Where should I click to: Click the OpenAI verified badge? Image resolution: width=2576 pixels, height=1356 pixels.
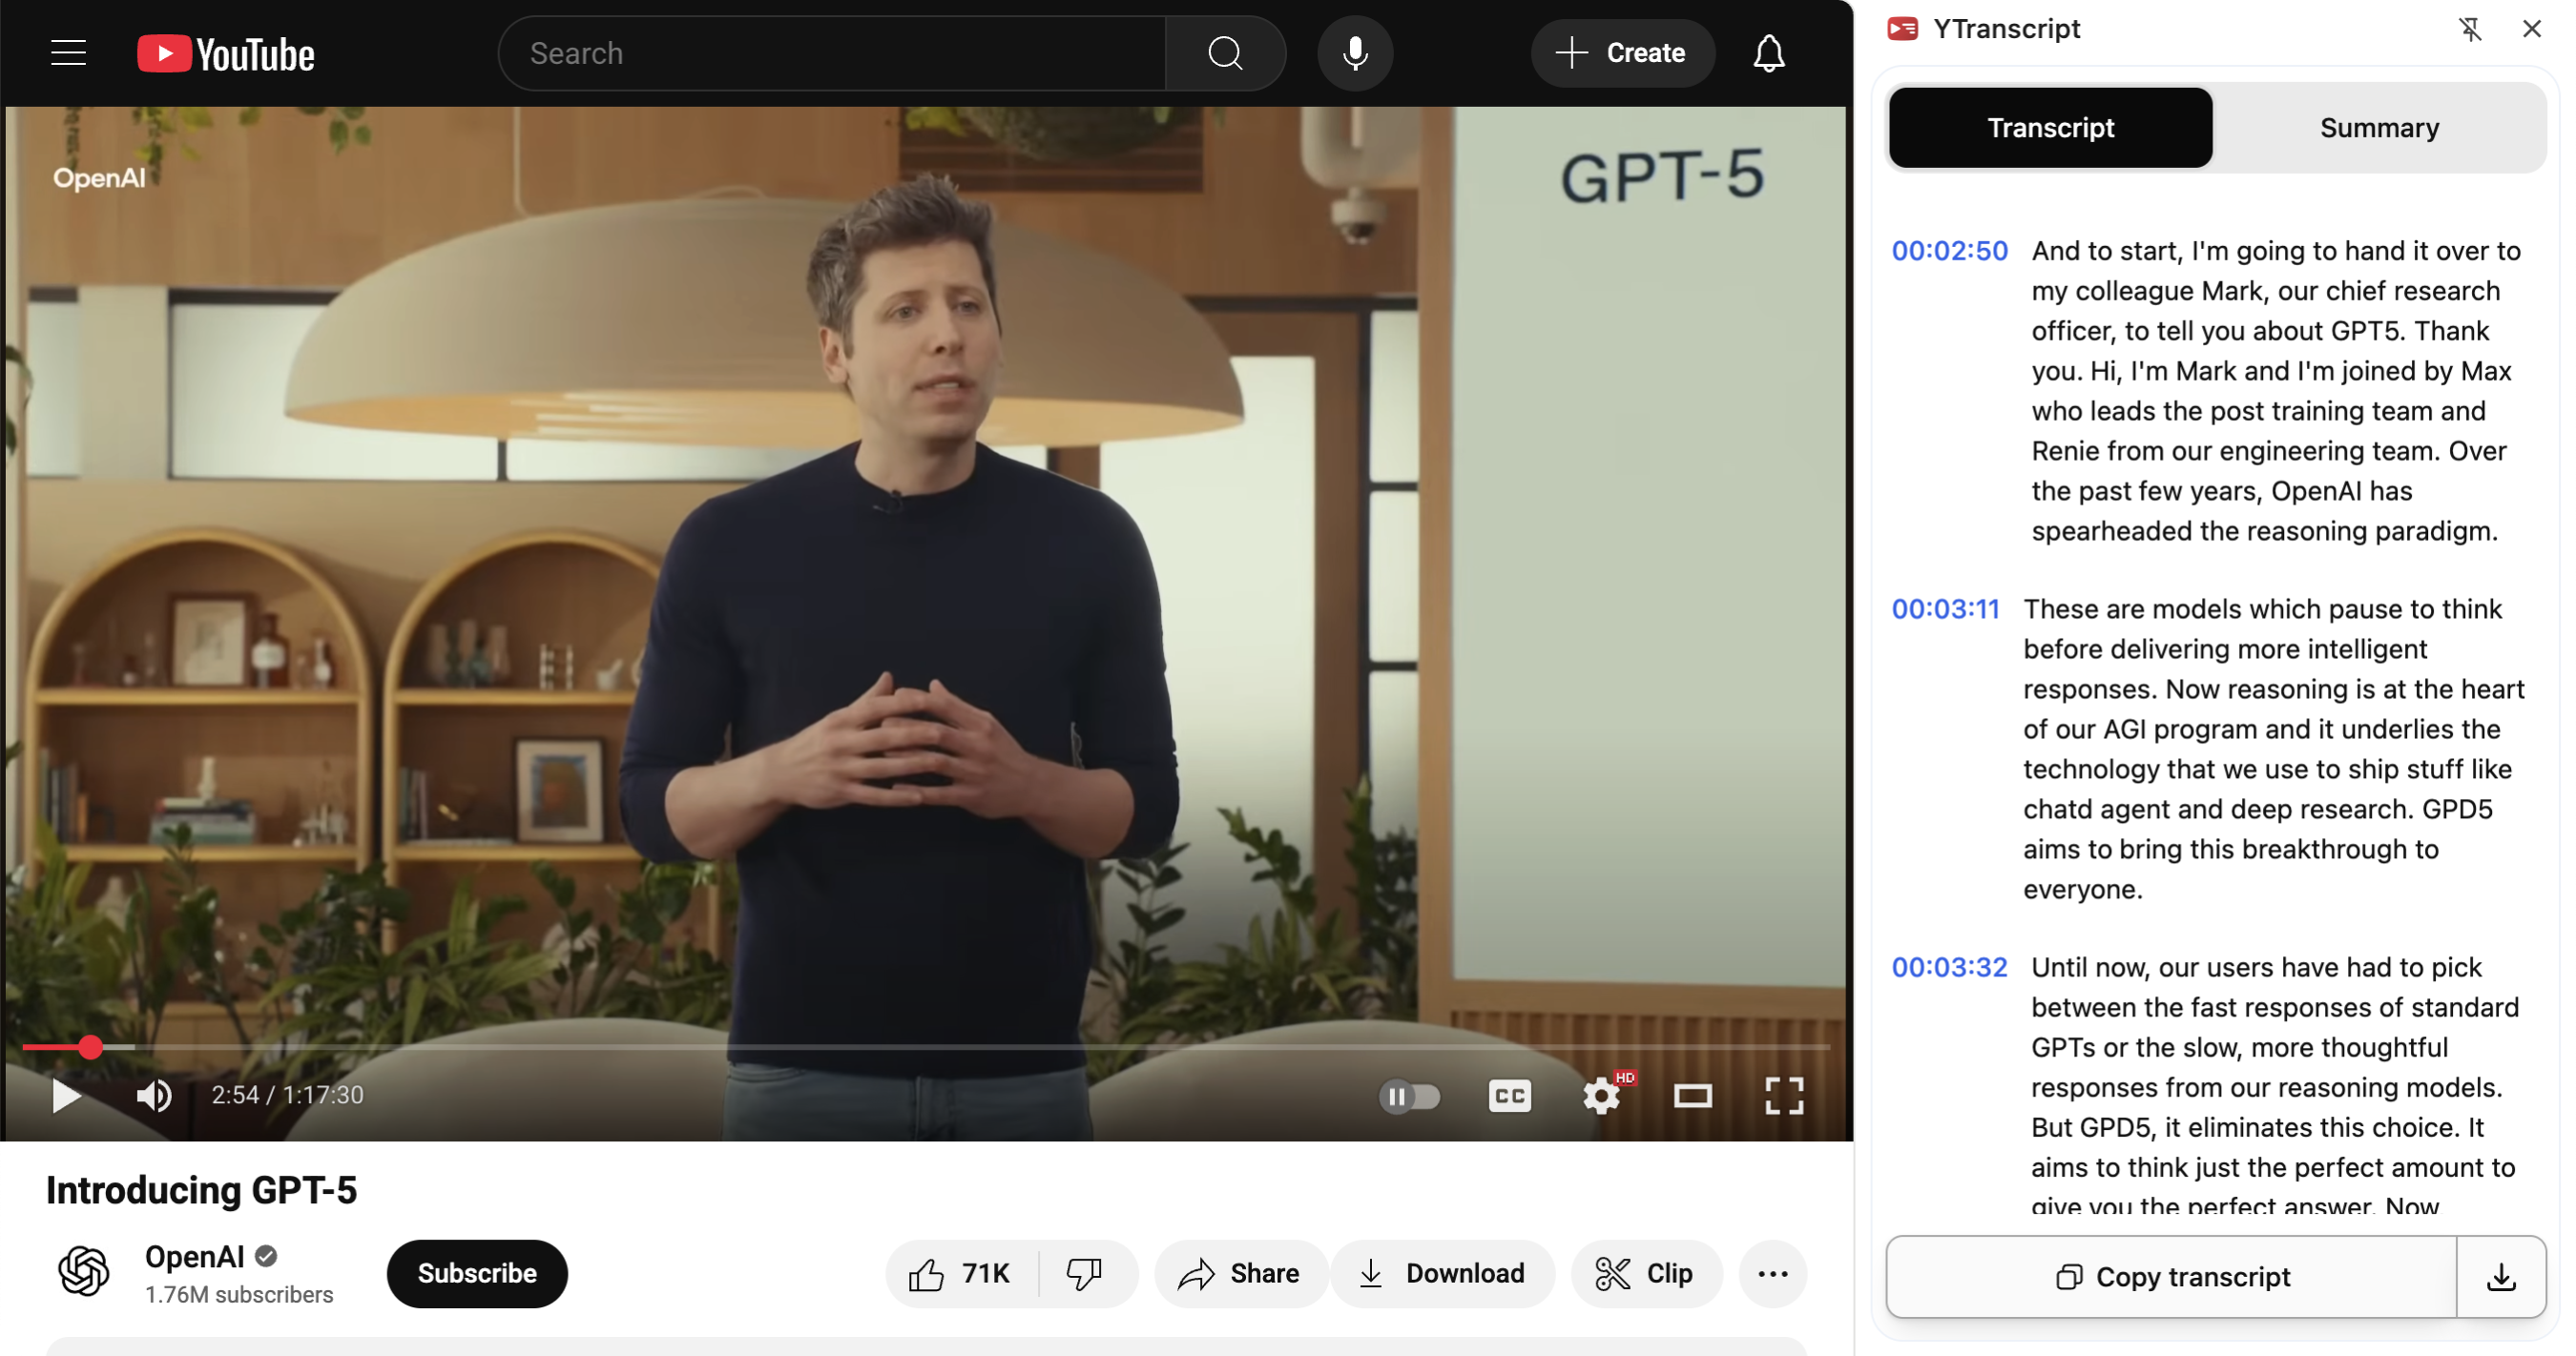pyautogui.click(x=265, y=1256)
